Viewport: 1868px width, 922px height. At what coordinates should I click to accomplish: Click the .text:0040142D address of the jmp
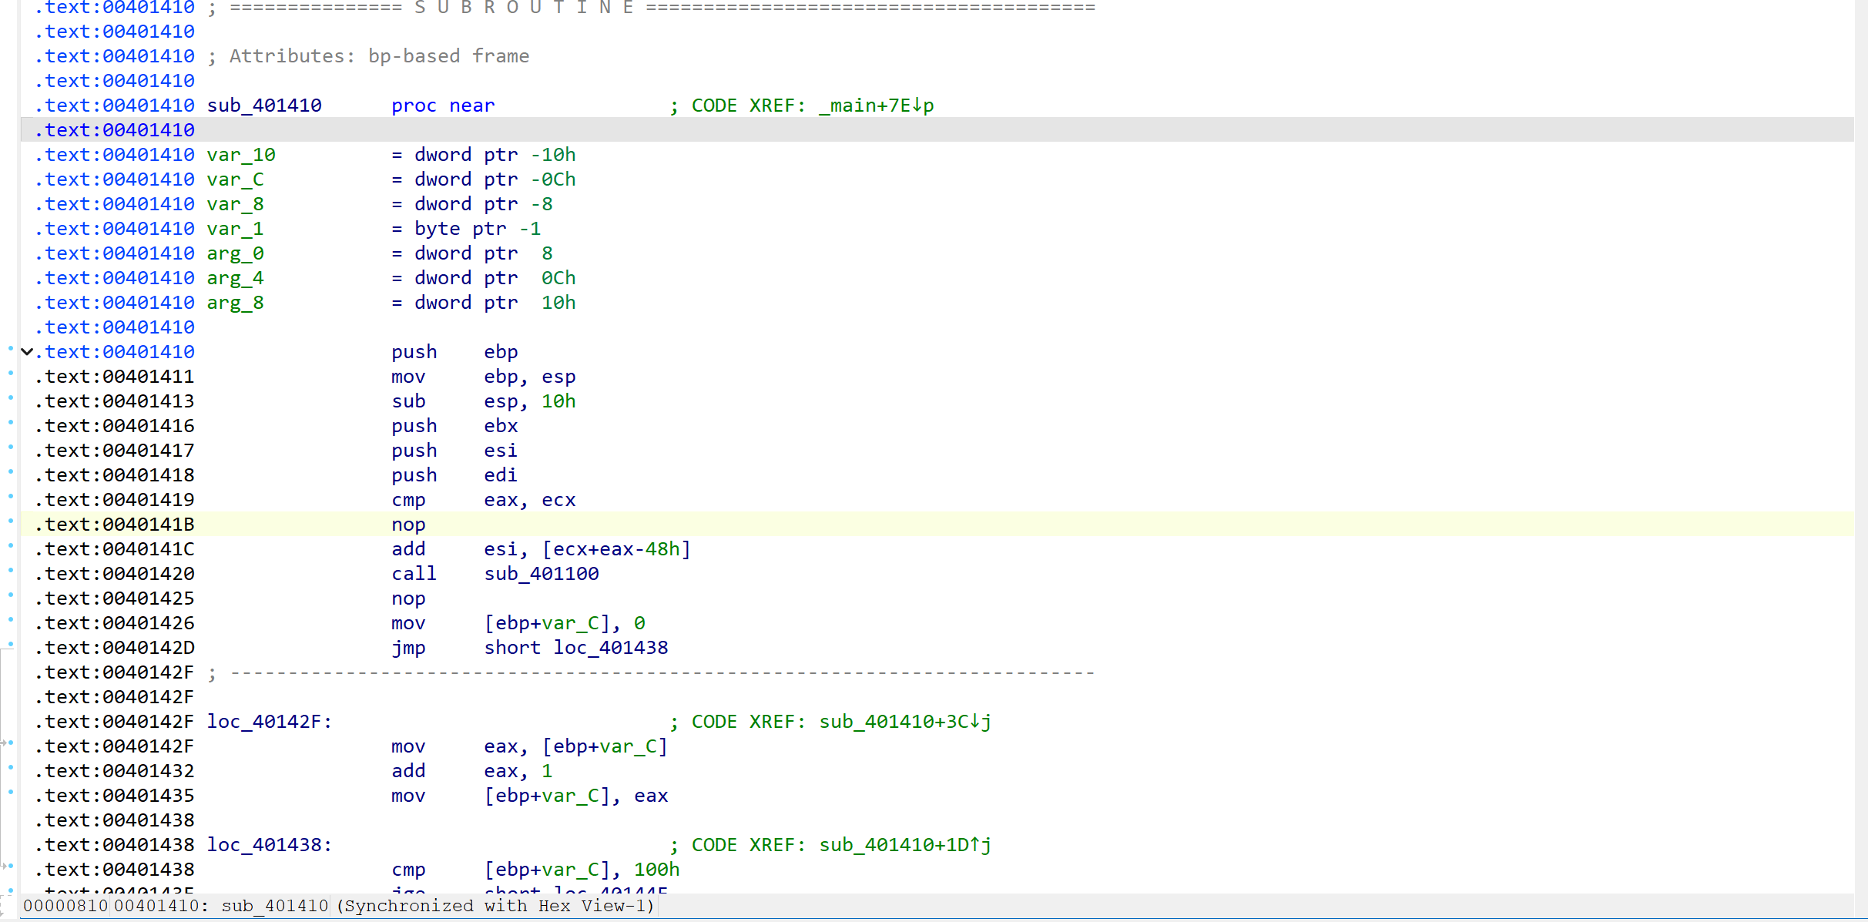point(114,648)
